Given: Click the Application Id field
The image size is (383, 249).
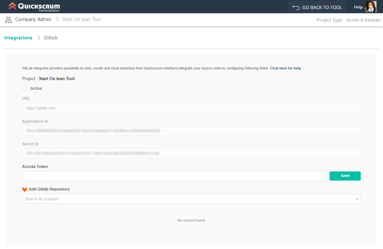Looking at the screenshot, I should click(191, 131).
